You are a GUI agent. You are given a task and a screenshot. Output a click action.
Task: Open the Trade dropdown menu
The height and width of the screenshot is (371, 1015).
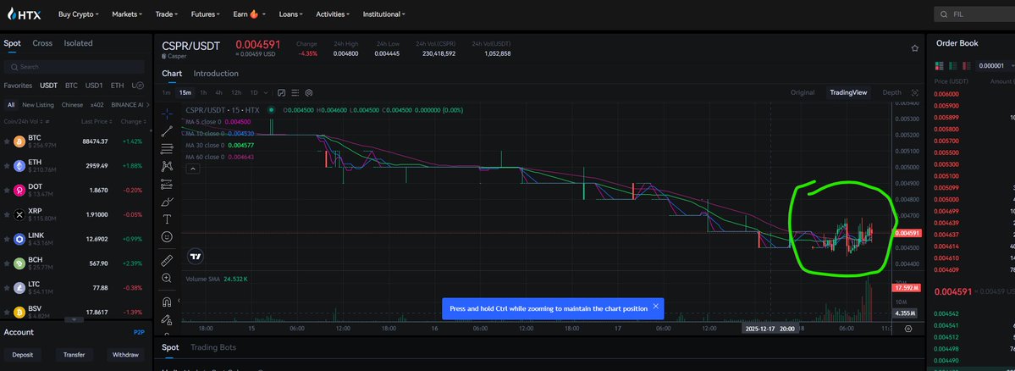tap(168, 14)
